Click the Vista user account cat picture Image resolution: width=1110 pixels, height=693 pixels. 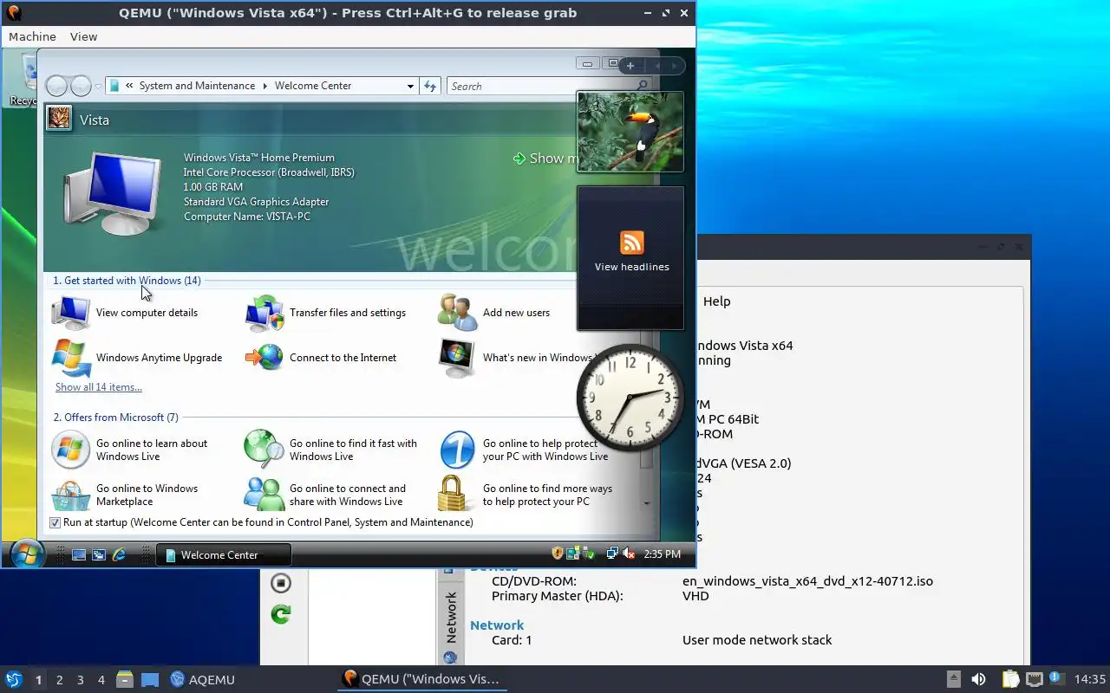pos(59,118)
